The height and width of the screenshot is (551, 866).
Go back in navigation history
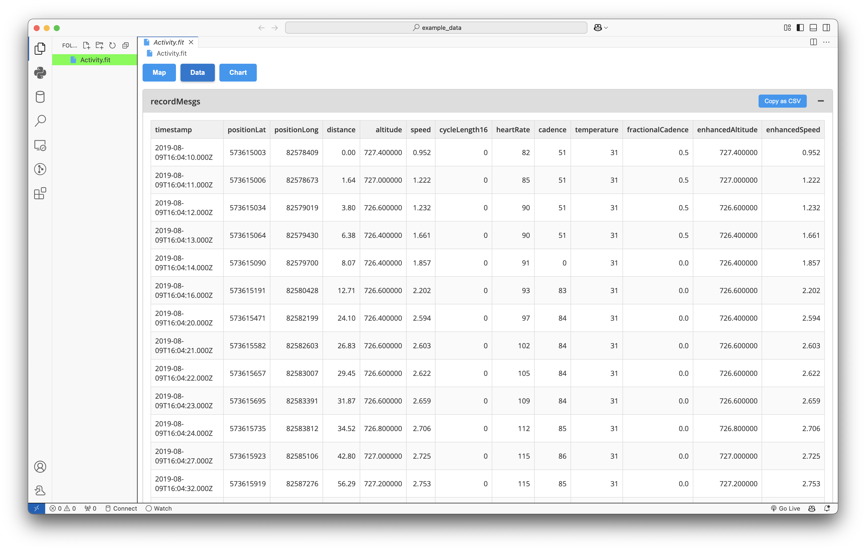pyautogui.click(x=262, y=28)
